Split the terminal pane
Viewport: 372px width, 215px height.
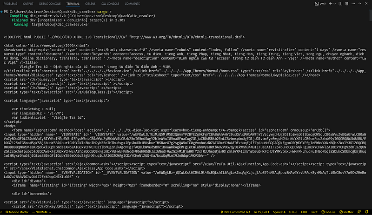coord(340,4)
